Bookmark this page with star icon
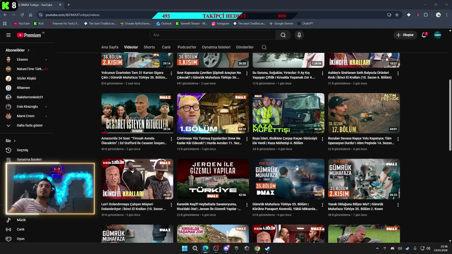The image size is (452, 254). pos(397,15)
